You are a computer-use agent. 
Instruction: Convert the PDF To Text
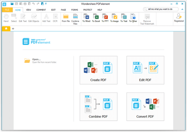click(x=124, y=18)
